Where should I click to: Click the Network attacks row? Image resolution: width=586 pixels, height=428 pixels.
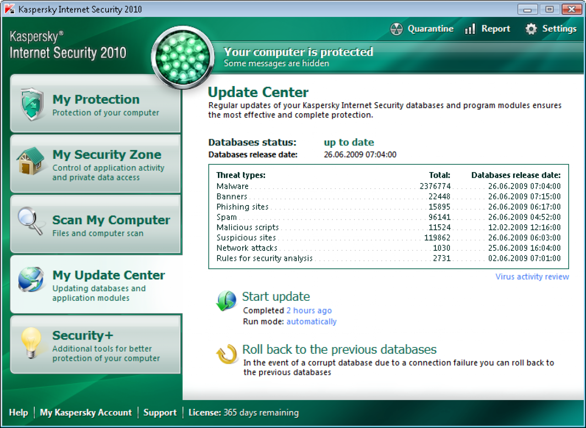[389, 248]
